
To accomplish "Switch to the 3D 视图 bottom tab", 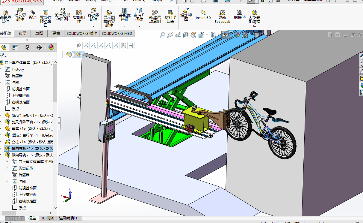I will [x=48, y=218].
